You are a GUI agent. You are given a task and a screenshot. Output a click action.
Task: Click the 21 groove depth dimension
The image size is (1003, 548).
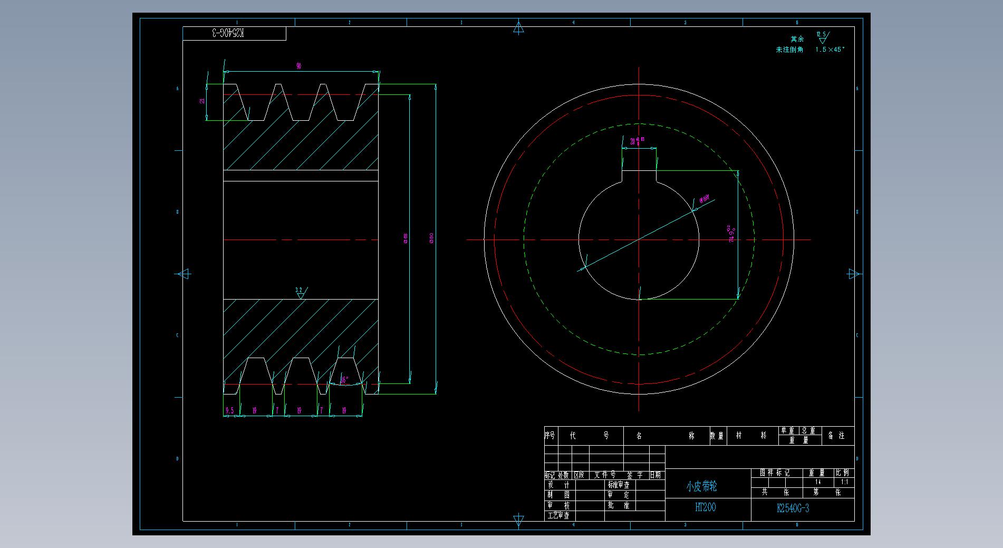(202, 101)
